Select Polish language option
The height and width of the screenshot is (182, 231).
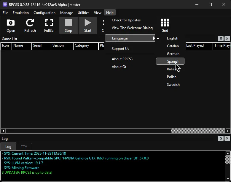pyautogui.click(x=170, y=77)
